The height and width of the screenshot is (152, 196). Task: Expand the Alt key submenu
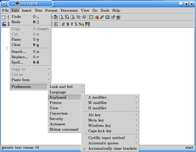tap(110, 115)
